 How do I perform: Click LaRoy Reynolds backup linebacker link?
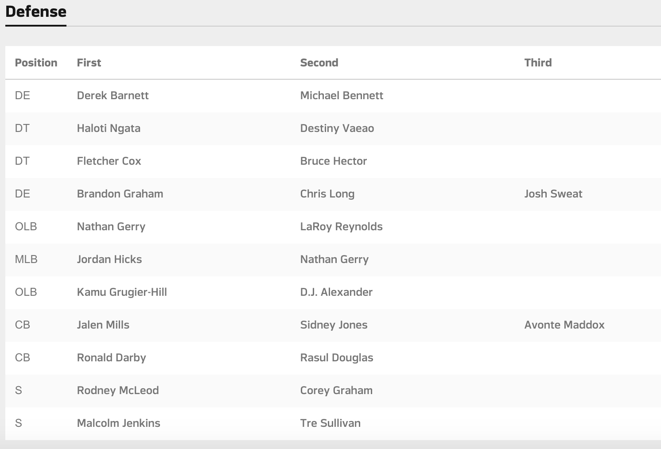341,227
